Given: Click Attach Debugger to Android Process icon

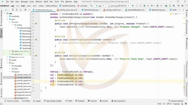Looking at the screenshot, I should 157,6.
